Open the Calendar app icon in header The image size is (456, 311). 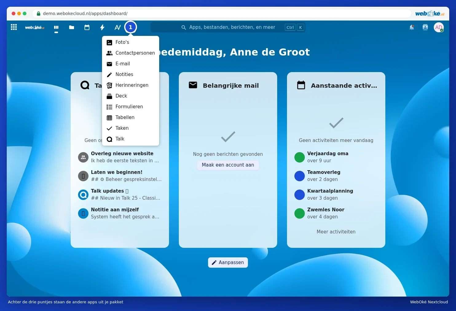(87, 27)
